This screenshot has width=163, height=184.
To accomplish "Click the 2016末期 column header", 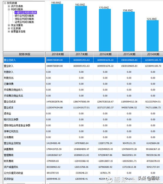I will pos(105,54).
